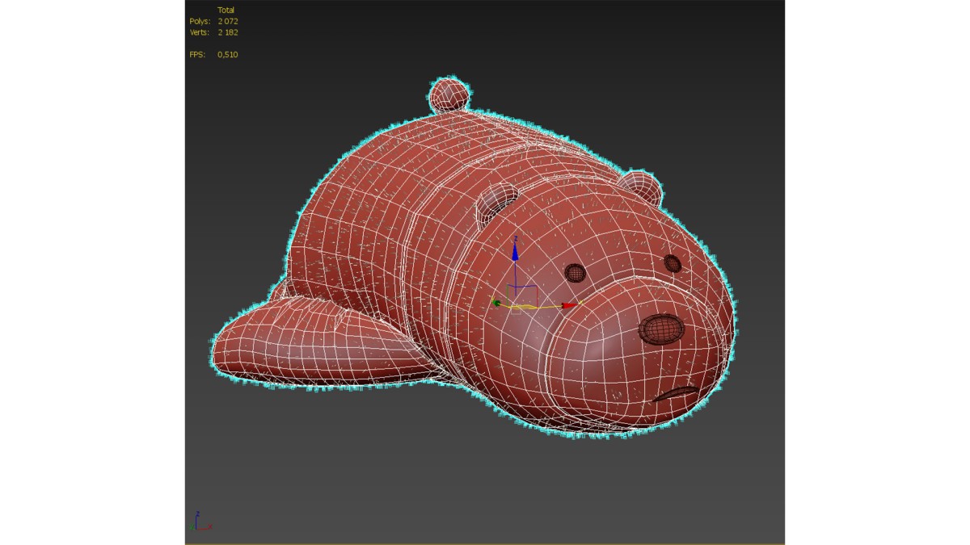Click empty viewport background below the model
Image resolution: width=970 pixels, height=545 pixels.
[x=485, y=484]
